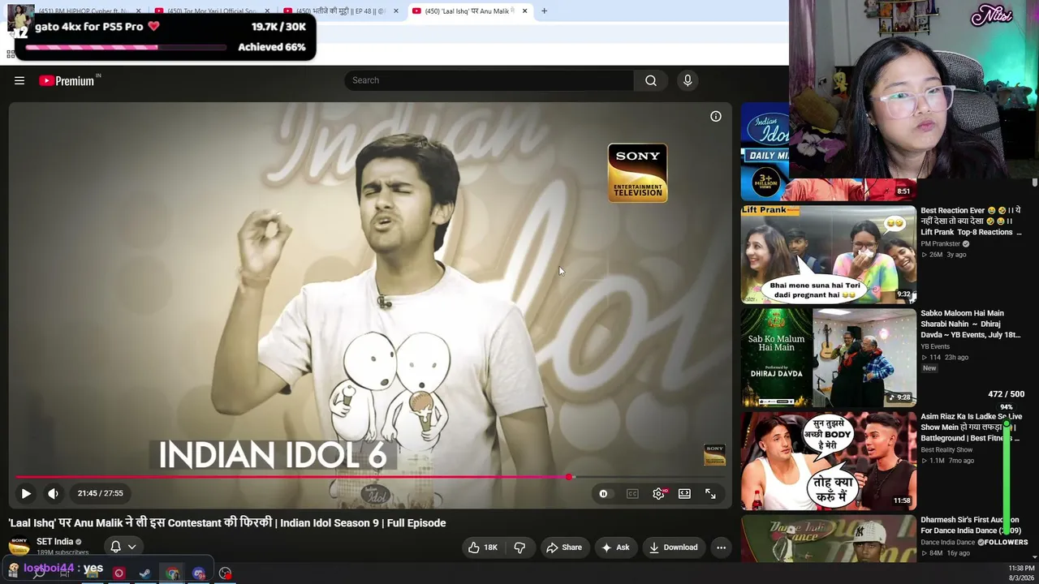Screen dimensions: 1039x584
Task: Download the video
Action: click(x=673, y=547)
